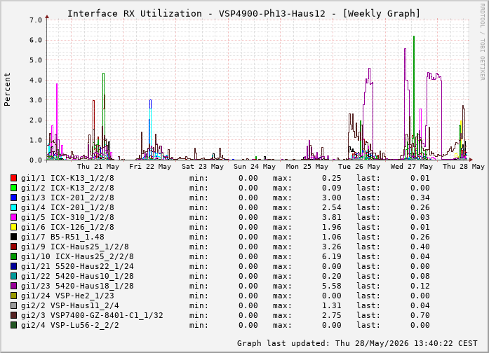Click the magenta swatch for gi1/5 ICX-310_1/2/8

point(13,217)
